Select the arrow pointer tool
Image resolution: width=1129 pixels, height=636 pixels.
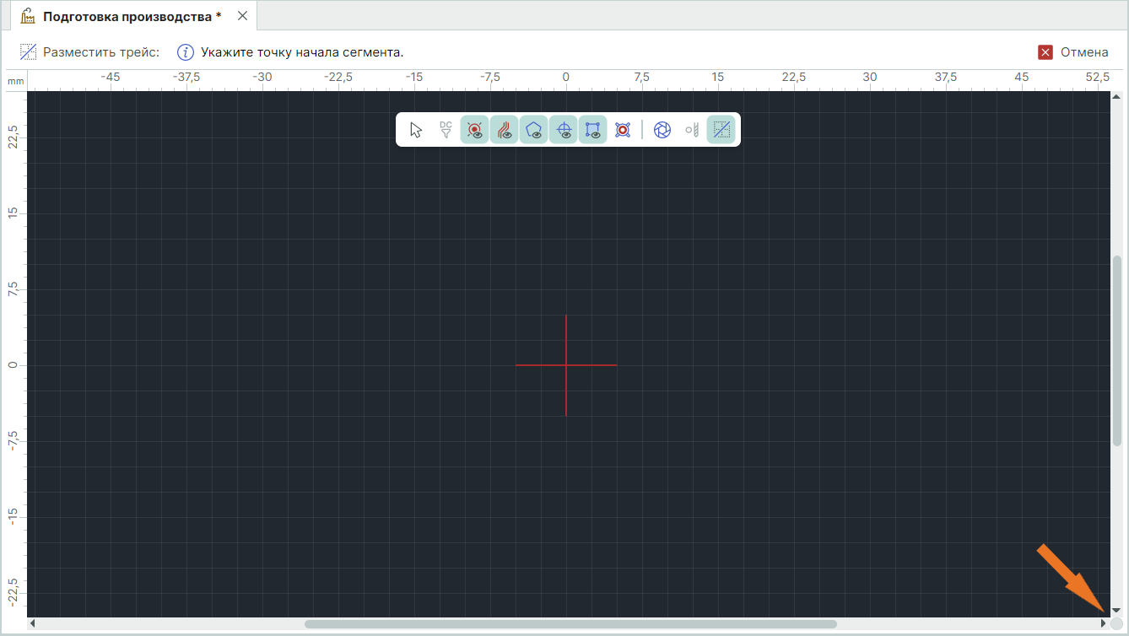[x=415, y=130]
